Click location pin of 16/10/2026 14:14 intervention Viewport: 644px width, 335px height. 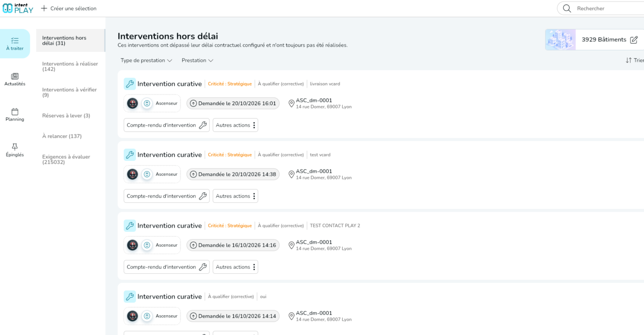291,316
